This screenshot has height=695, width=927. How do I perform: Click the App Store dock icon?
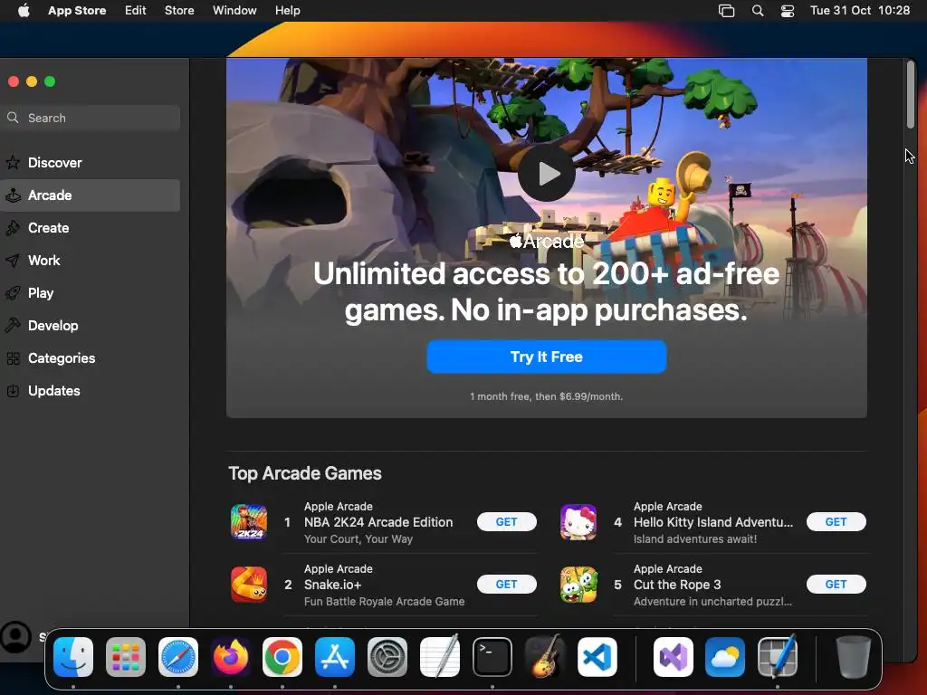(x=335, y=657)
